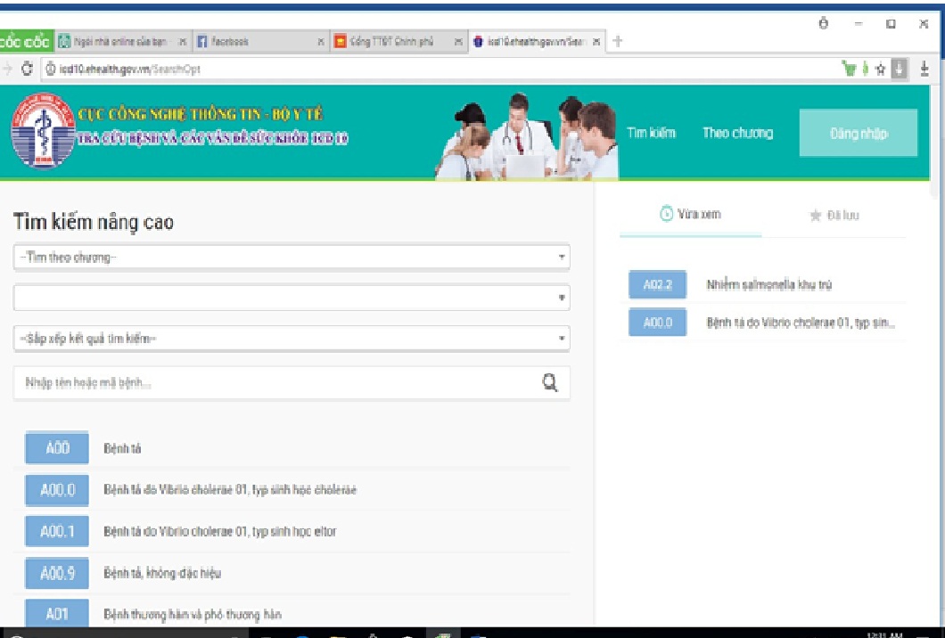Open the Đã lưu tab

[x=834, y=215]
